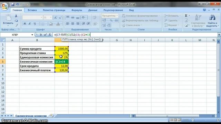221x124 pixels.
Task: Open the Вставить cells dropdown
Action: coord(172,16)
